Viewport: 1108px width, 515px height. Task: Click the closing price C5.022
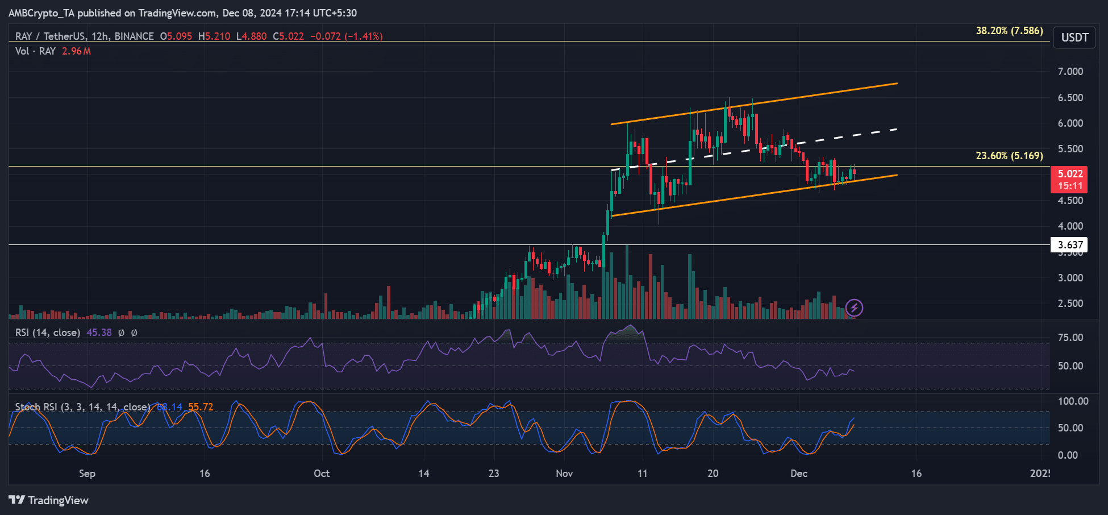click(288, 36)
